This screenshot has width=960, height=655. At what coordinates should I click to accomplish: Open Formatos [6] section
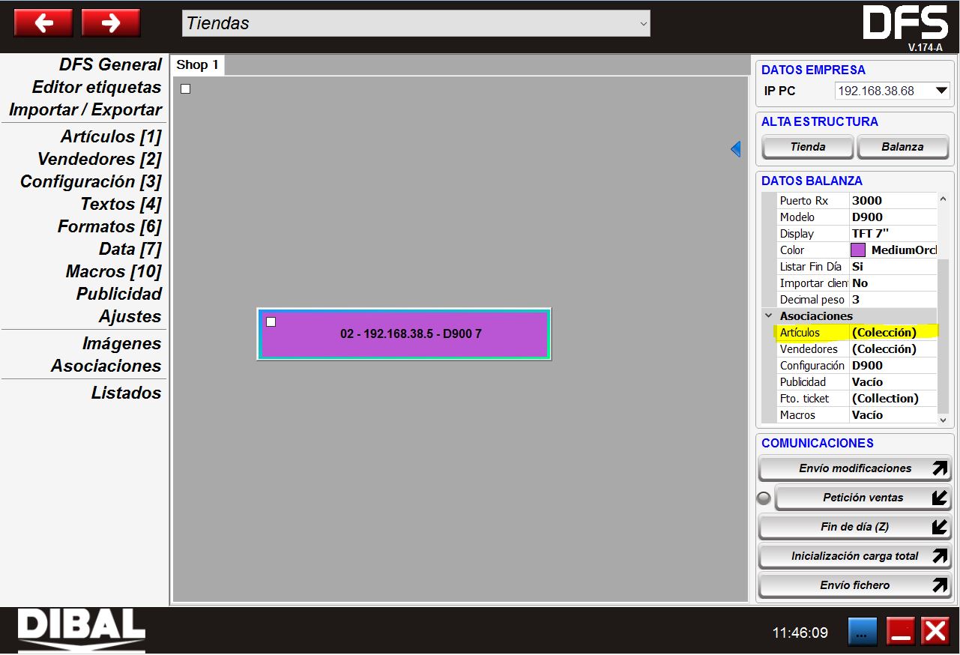pos(109,226)
